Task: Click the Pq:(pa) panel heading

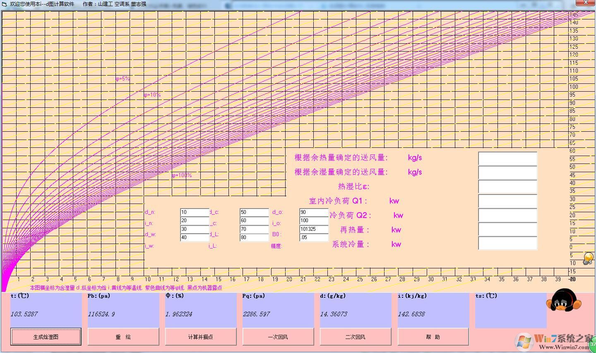Action: click(254, 296)
